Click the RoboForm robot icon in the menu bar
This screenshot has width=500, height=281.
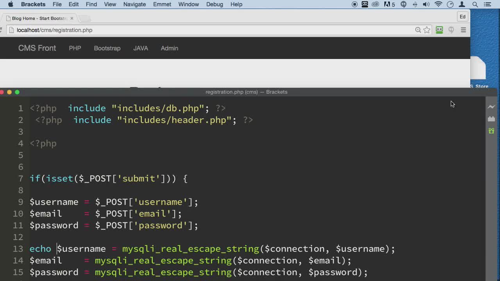point(365,4)
